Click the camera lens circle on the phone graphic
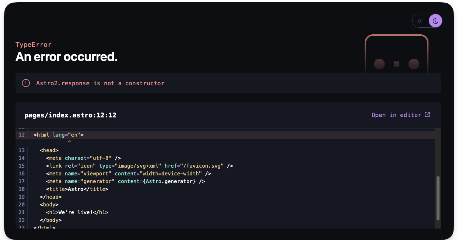 click(x=379, y=64)
